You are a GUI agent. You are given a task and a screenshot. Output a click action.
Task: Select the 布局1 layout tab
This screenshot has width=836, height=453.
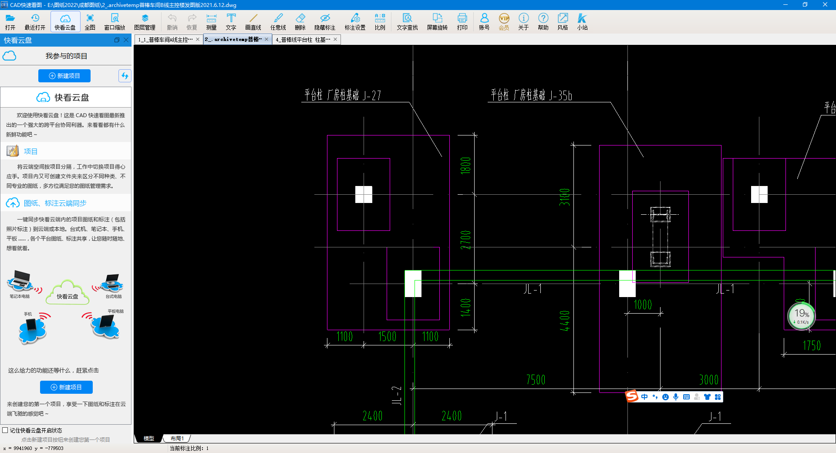(177, 438)
